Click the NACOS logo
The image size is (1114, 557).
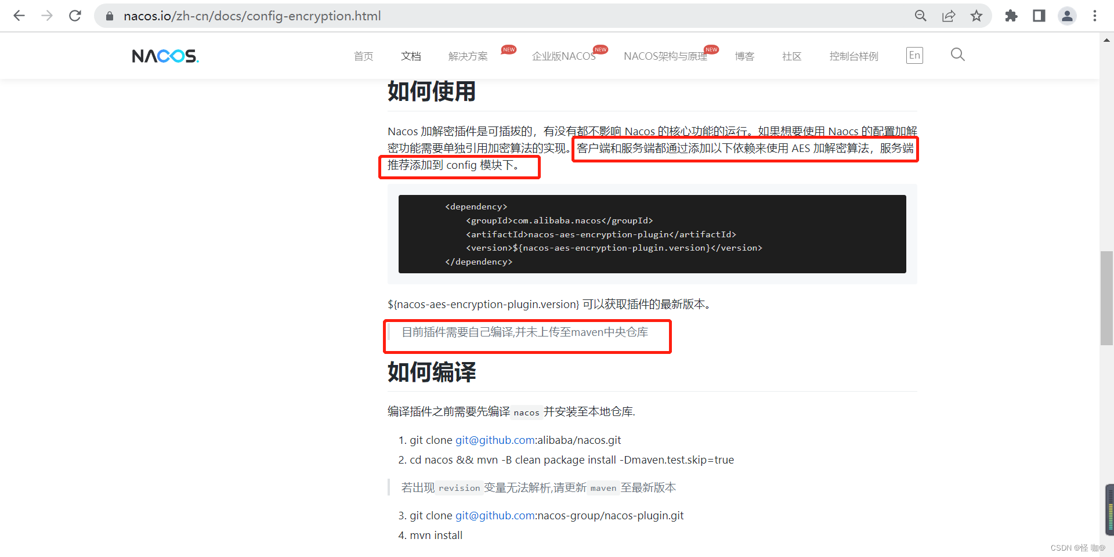pyautogui.click(x=165, y=56)
